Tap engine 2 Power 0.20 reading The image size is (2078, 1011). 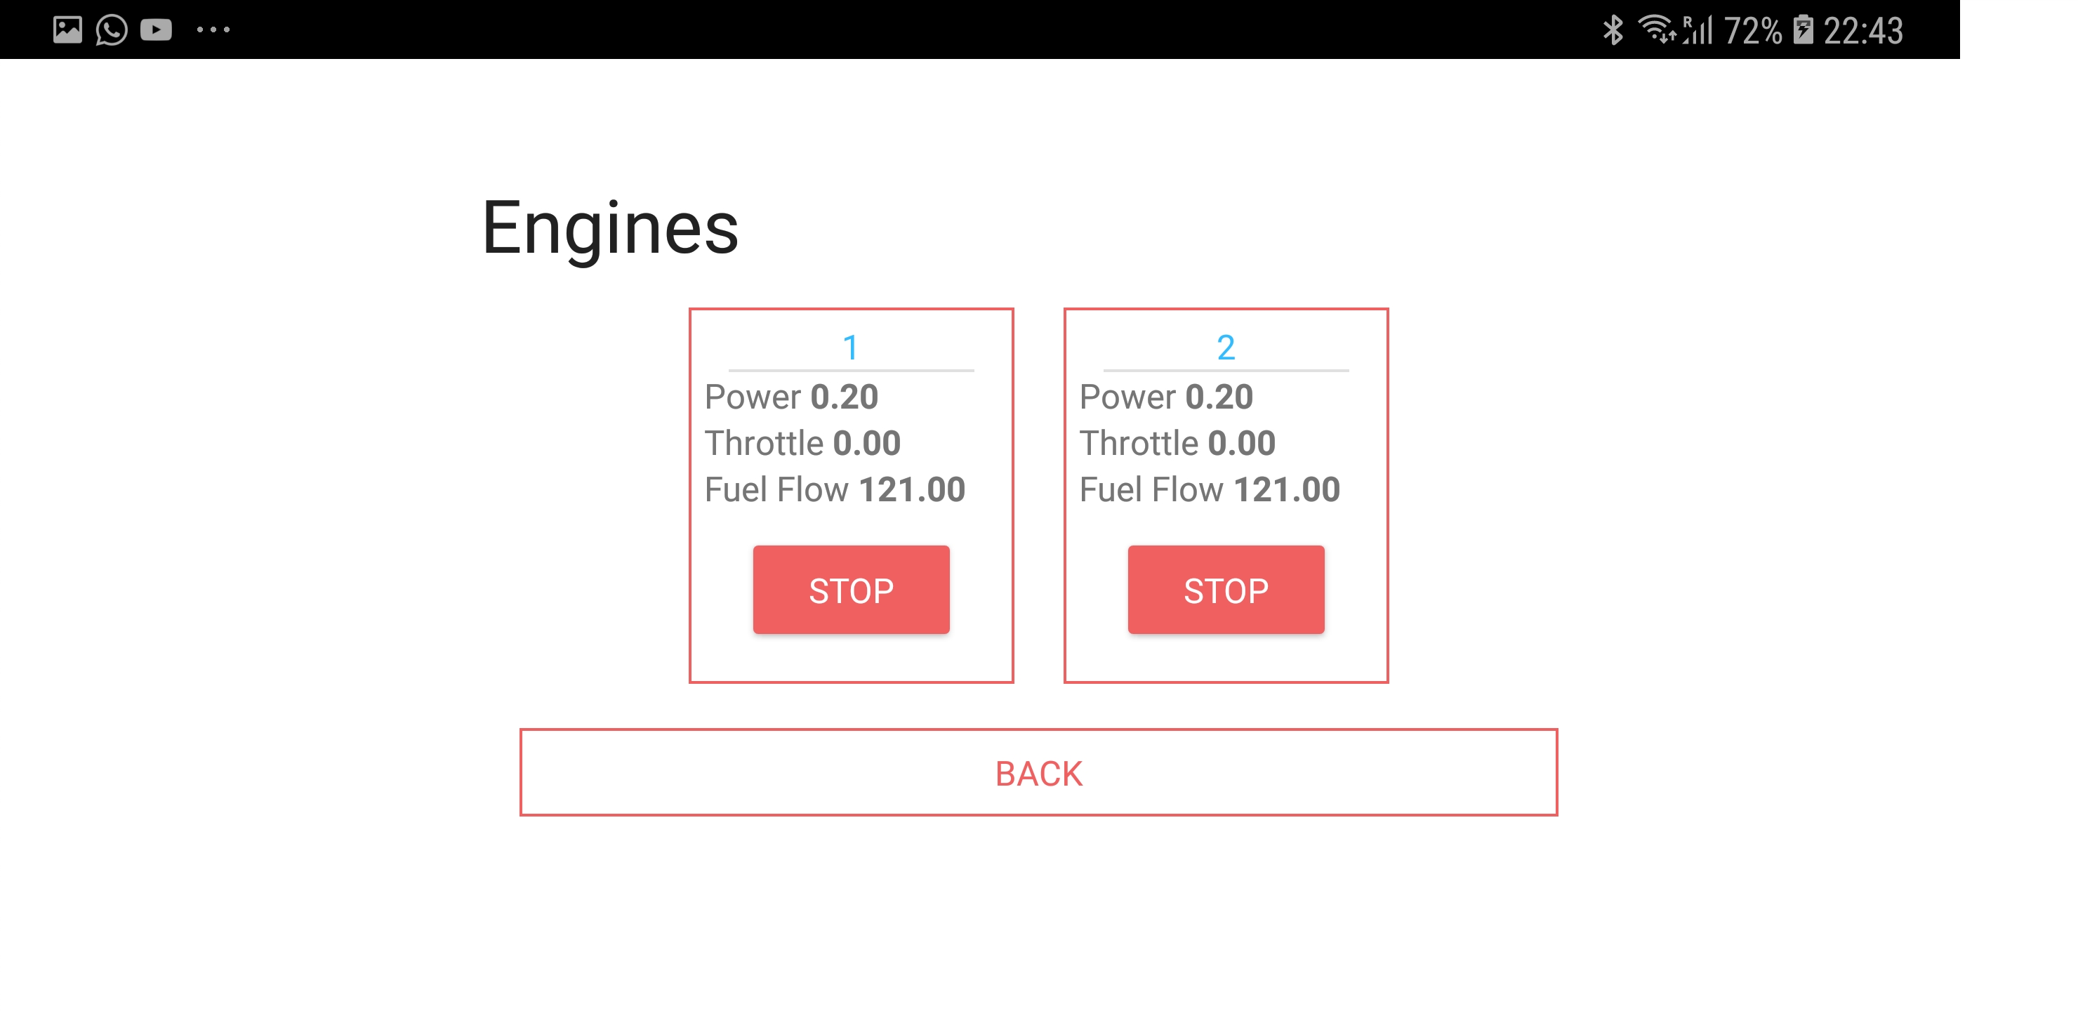[1167, 397]
